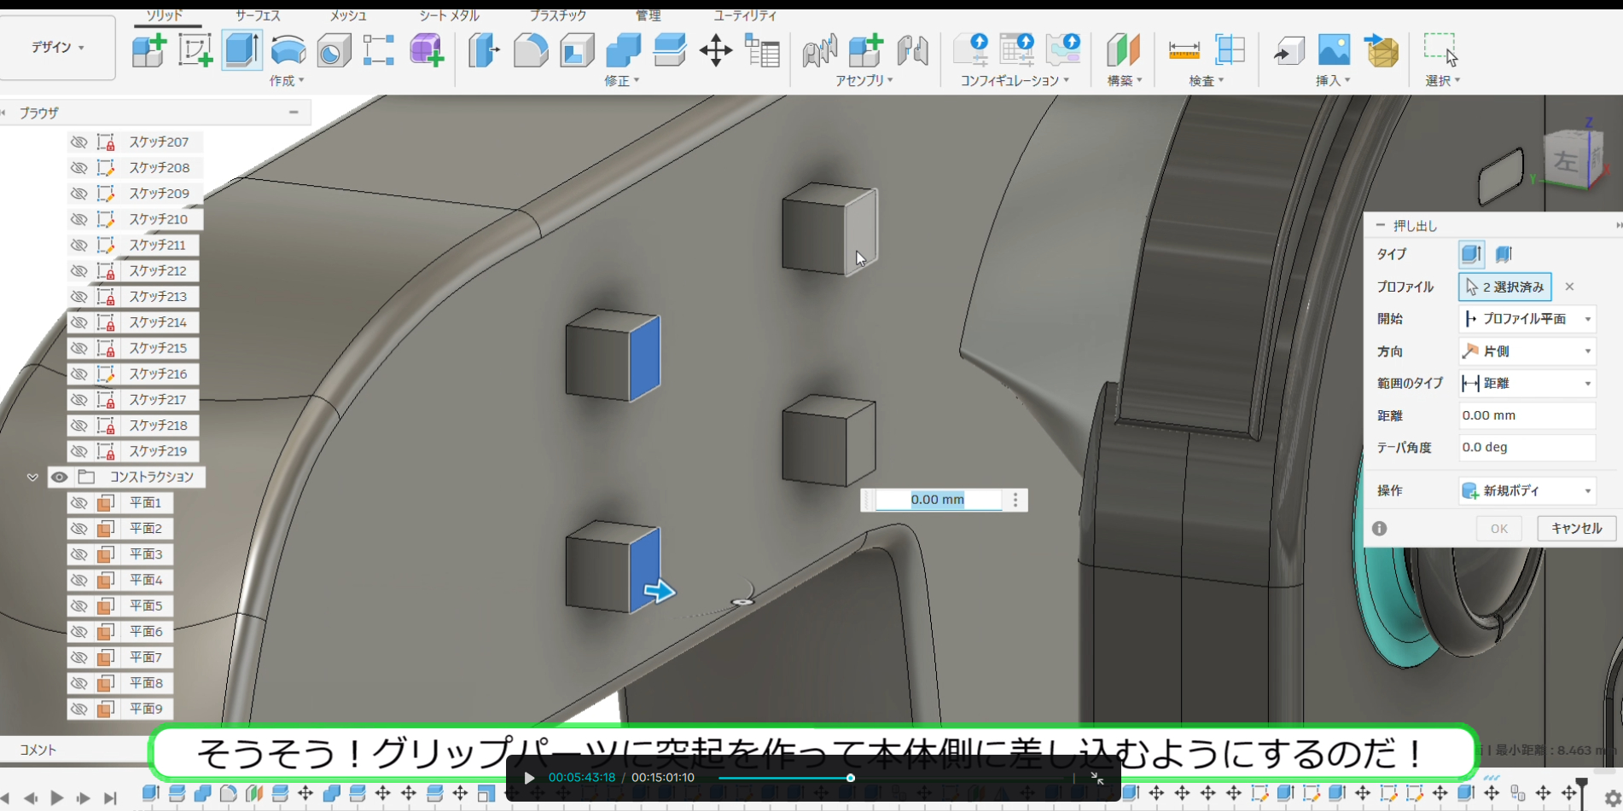This screenshot has width=1623, height=811.
Task: Open the デザイン workspace dropdown
Action: pyautogui.click(x=58, y=48)
